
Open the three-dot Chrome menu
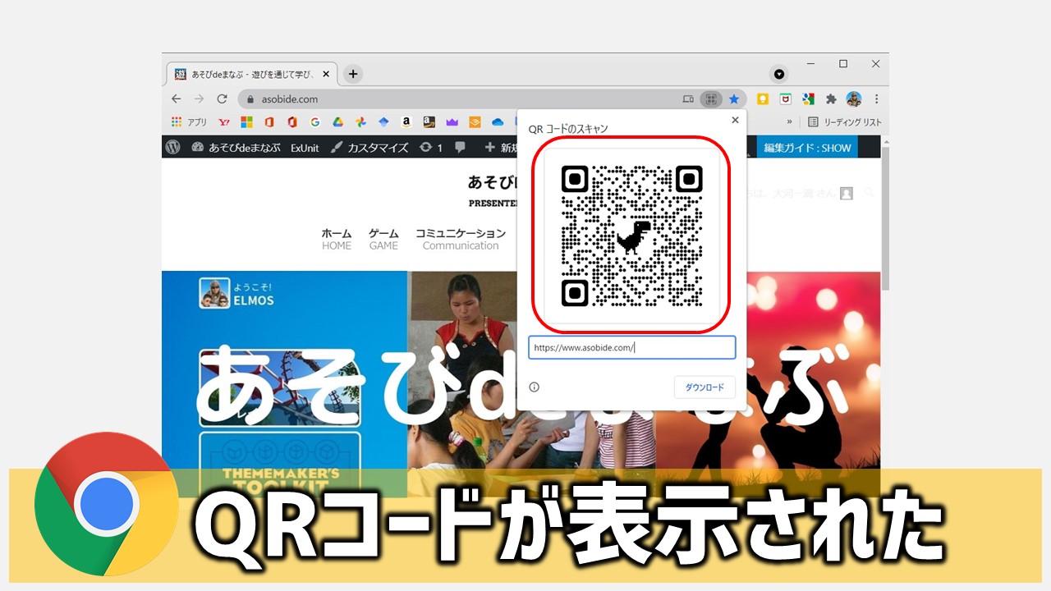pyautogui.click(x=876, y=98)
